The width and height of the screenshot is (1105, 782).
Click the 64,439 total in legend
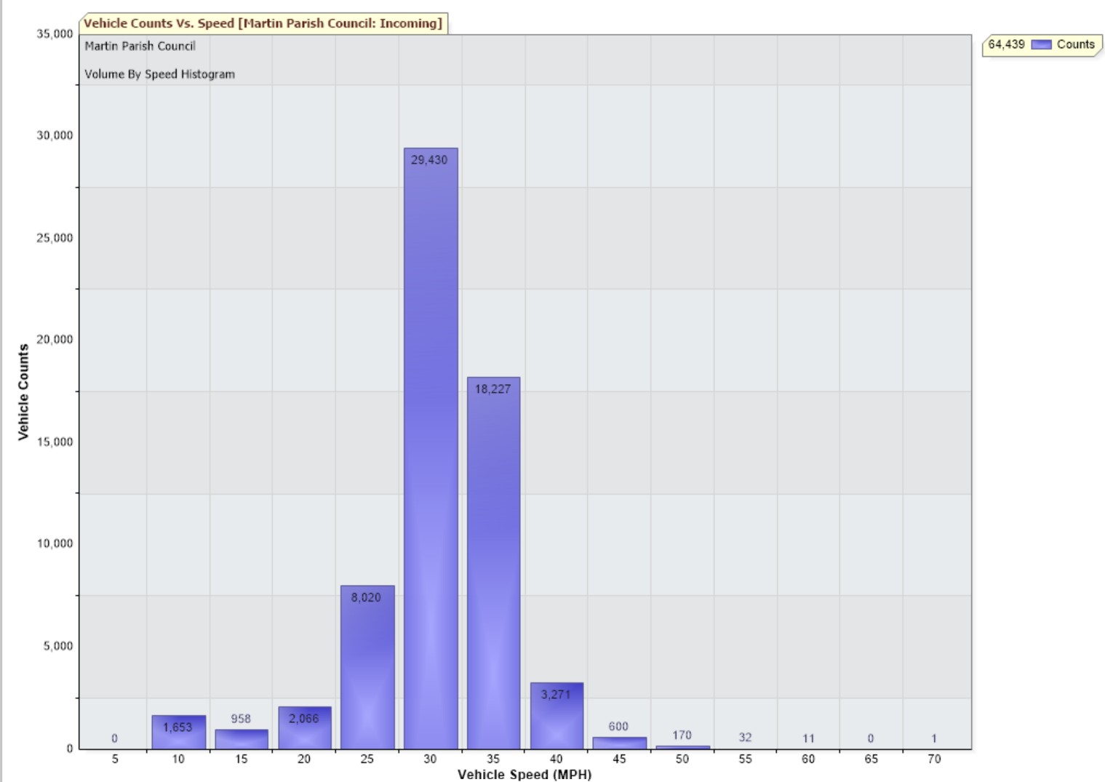coord(1006,44)
